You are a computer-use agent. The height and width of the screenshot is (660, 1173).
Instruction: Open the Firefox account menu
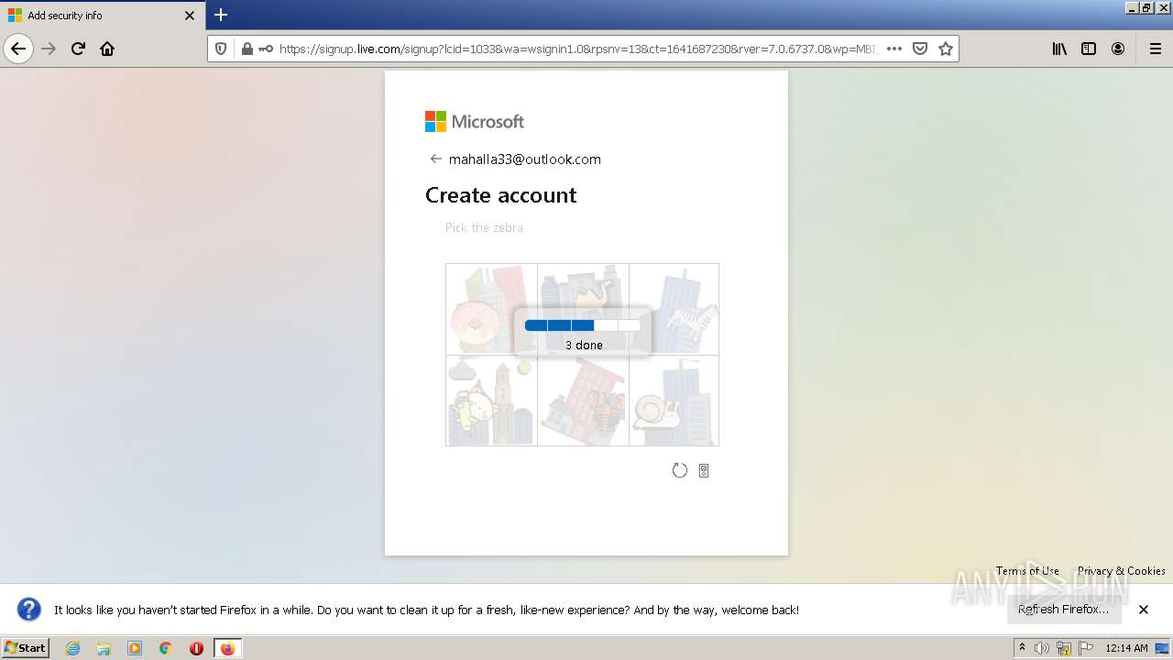pos(1118,49)
